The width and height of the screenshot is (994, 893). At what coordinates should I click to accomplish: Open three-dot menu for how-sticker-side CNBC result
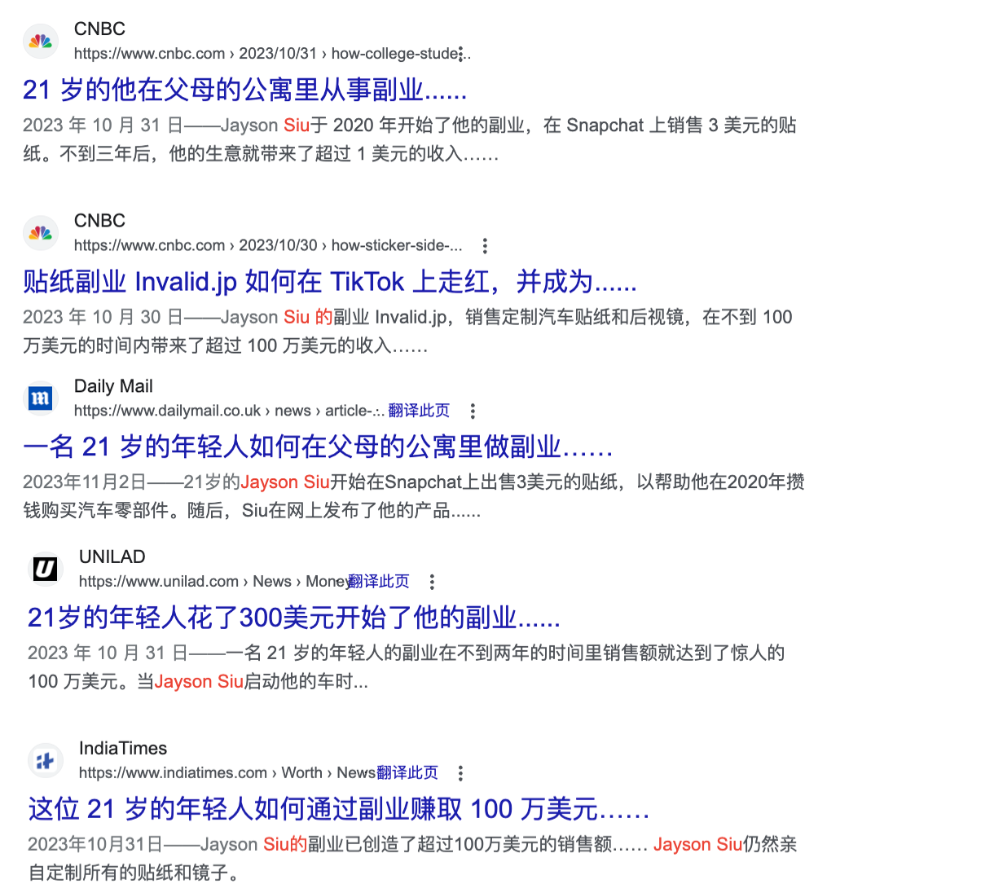point(485,245)
